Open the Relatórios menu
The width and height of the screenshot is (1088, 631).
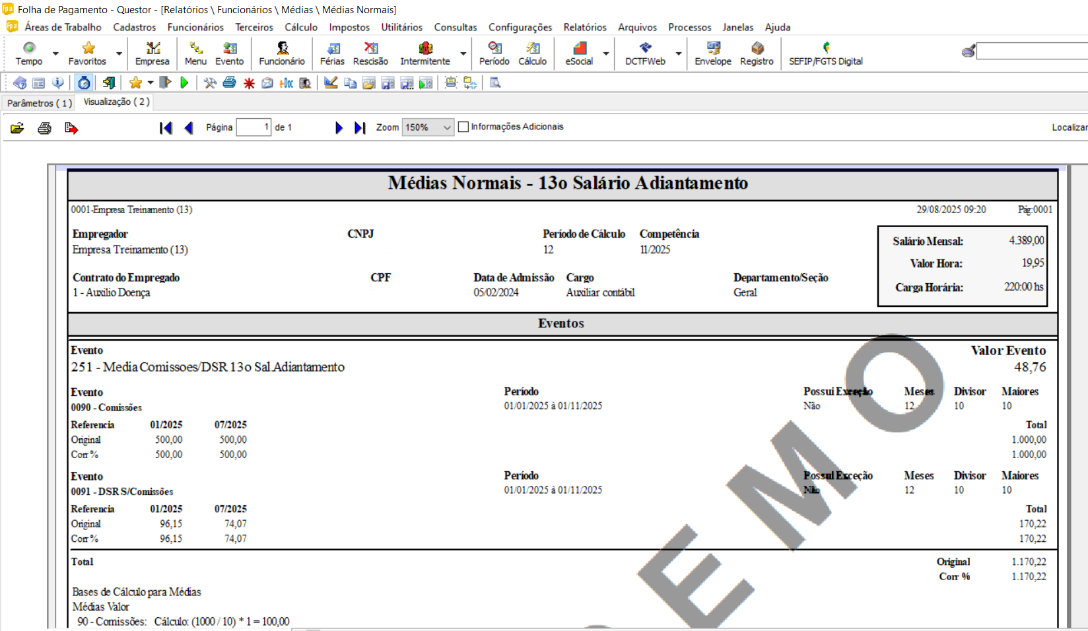coord(584,27)
